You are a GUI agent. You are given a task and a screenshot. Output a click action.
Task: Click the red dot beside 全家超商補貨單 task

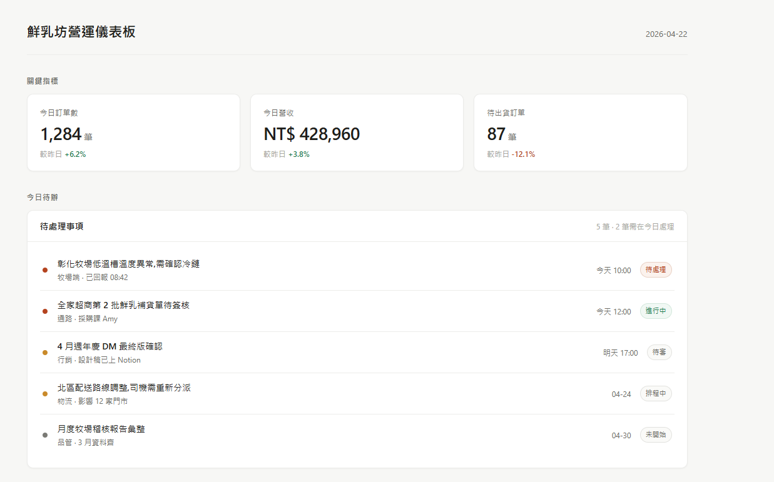[x=45, y=311]
